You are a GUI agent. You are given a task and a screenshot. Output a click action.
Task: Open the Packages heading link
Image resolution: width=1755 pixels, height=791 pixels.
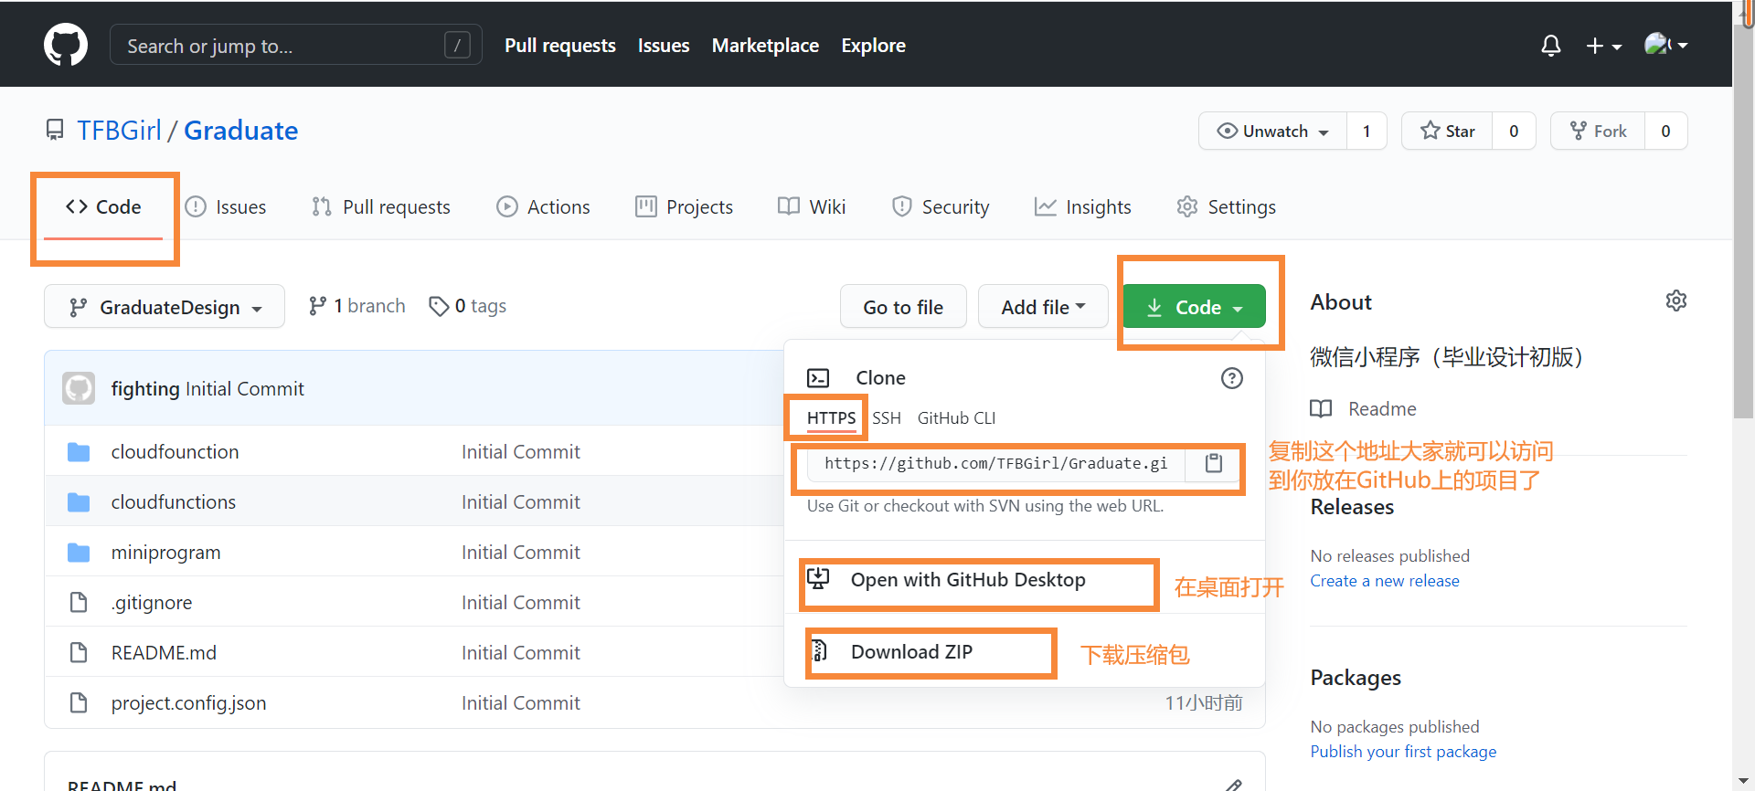(x=1356, y=678)
